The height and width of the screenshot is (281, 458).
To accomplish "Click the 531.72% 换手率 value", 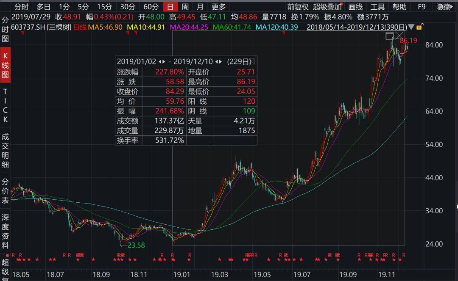I will click(169, 140).
